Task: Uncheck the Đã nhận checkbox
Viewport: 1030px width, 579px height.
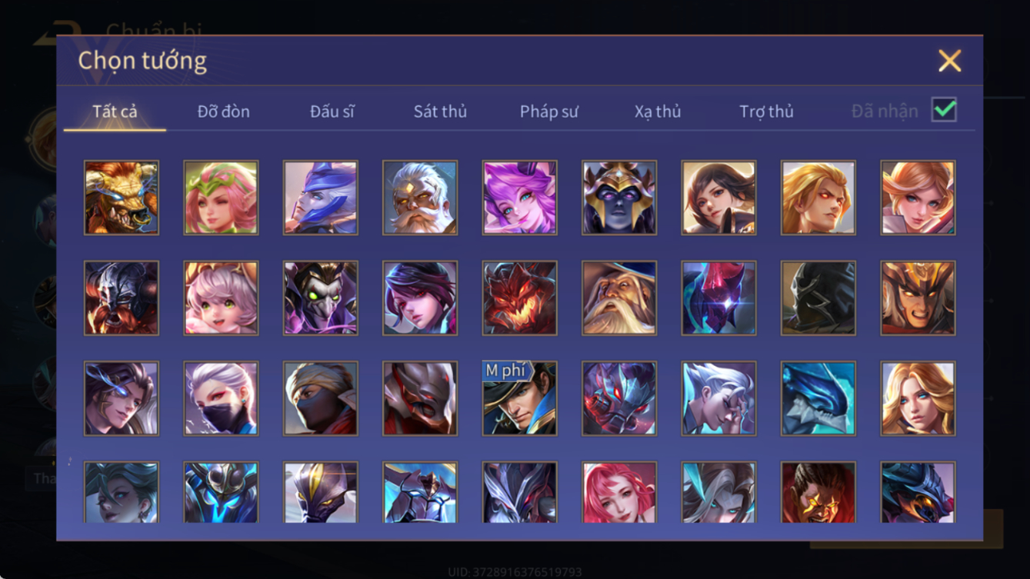Action: 944,110
